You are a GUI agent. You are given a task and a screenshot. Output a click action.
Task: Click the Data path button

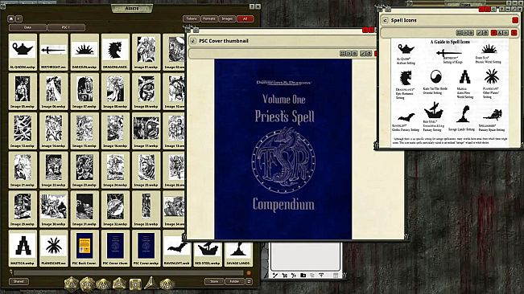pyautogui.click(x=27, y=27)
